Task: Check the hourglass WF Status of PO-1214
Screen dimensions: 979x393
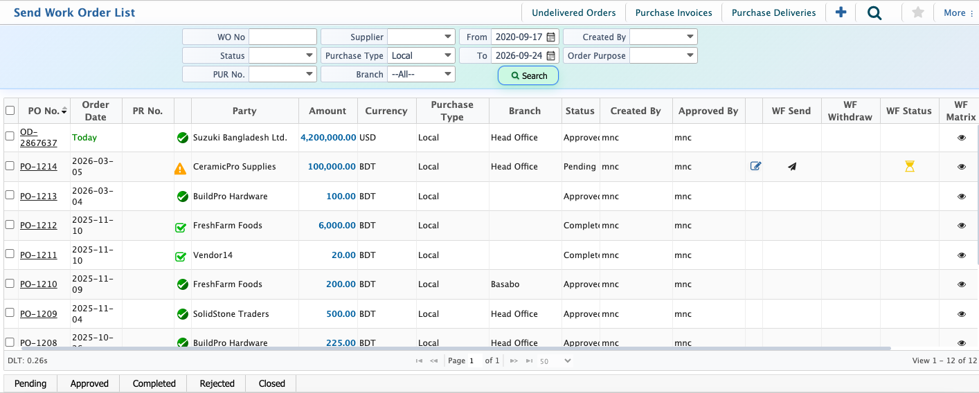Action: [910, 166]
